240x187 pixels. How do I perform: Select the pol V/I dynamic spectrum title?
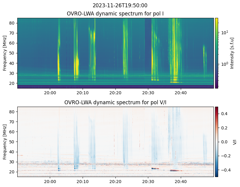click(115, 102)
